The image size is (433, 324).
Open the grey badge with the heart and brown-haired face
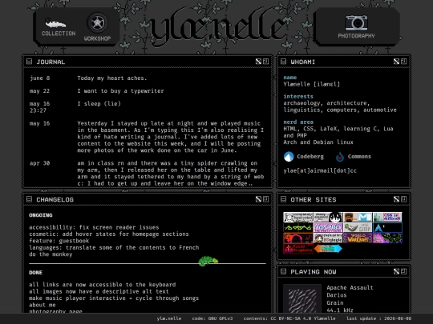click(328, 238)
